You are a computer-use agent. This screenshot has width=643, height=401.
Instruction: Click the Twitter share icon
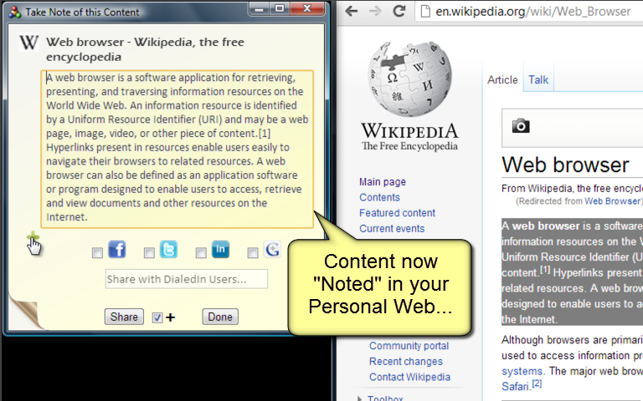(168, 249)
